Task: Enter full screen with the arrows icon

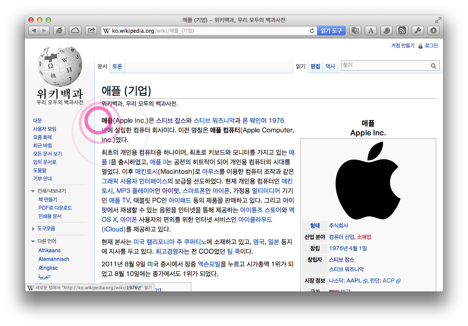Action: (438, 20)
